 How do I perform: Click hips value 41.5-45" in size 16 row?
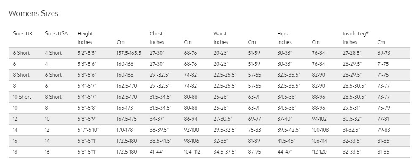click(x=287, y=141)
